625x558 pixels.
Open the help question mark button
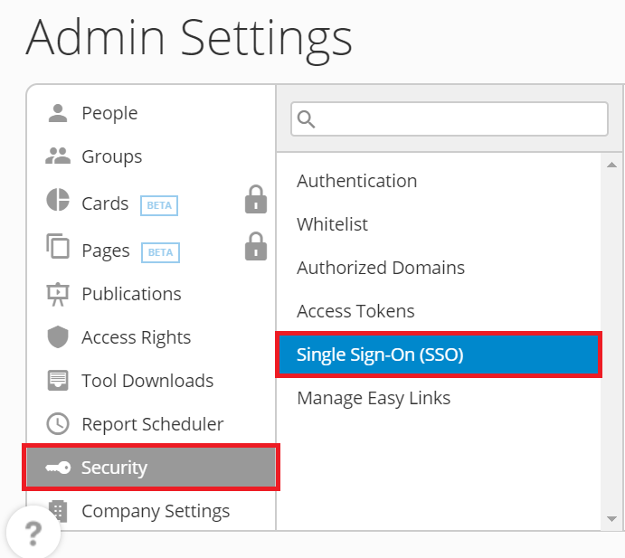[33, 534]
